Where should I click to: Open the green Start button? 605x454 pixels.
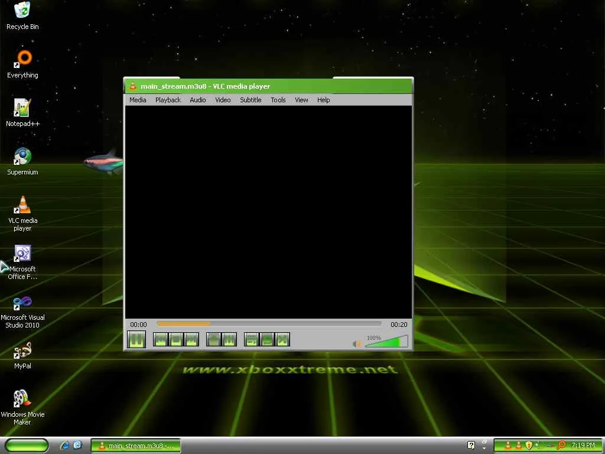tap(27, 446)
